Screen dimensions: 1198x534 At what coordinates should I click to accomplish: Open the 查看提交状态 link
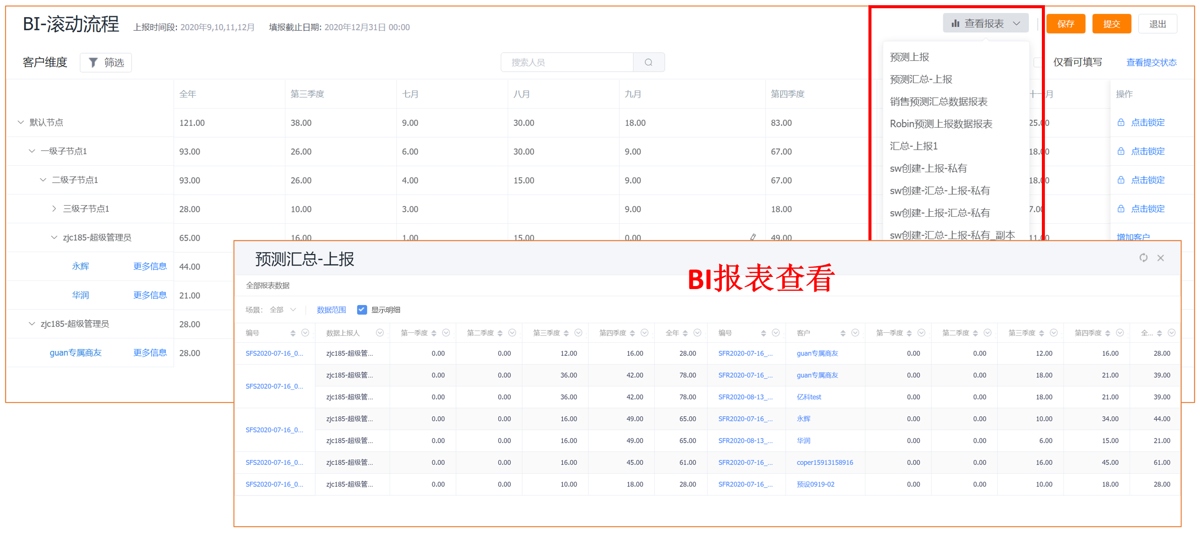[x=1151, y=62]
